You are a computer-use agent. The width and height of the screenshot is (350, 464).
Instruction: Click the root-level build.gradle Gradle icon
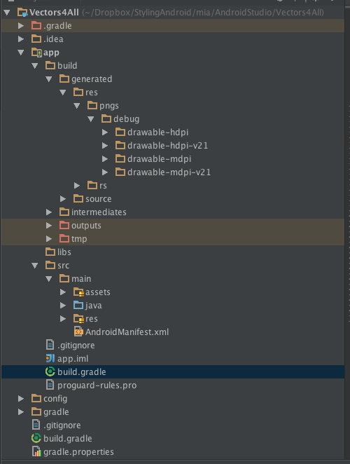click(36, 438)
